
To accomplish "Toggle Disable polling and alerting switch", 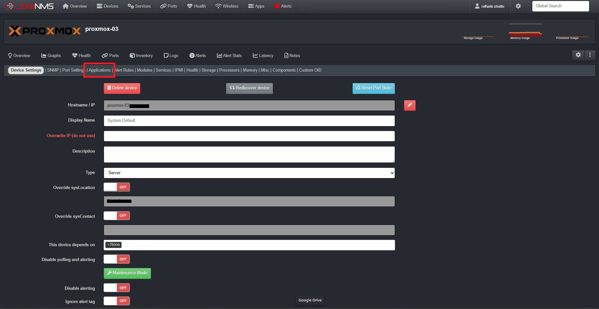I will (x=117, y=259).
